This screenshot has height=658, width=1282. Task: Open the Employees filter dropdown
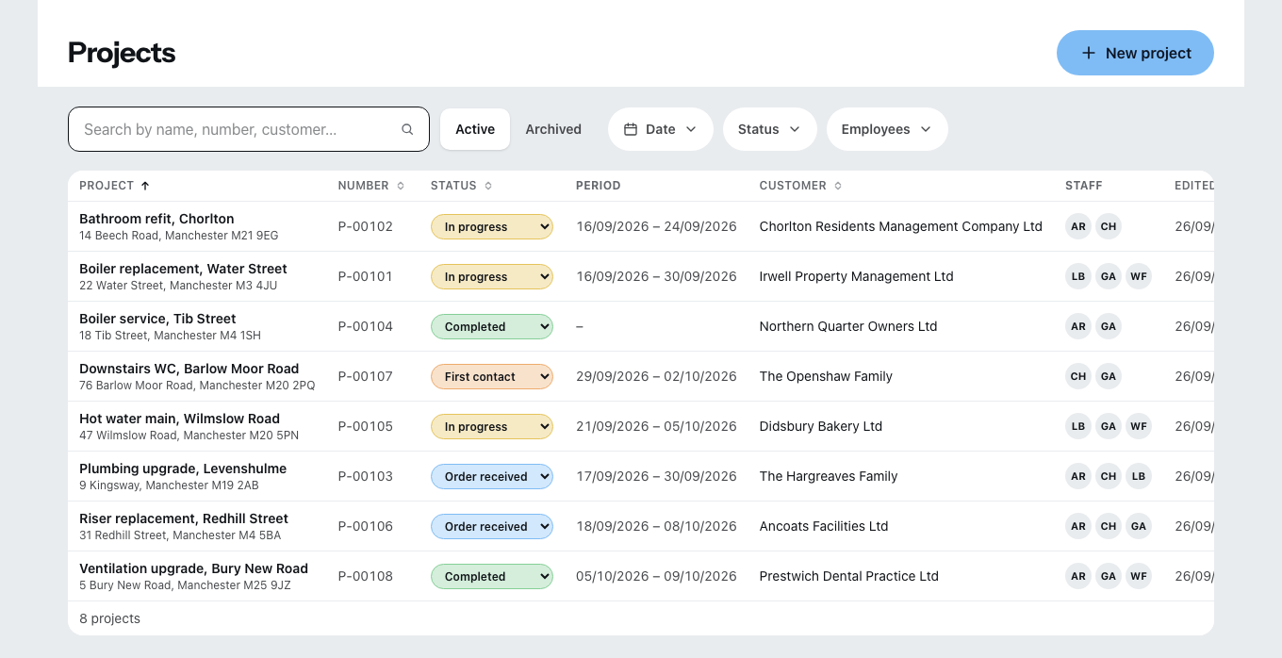click(887, 129)
